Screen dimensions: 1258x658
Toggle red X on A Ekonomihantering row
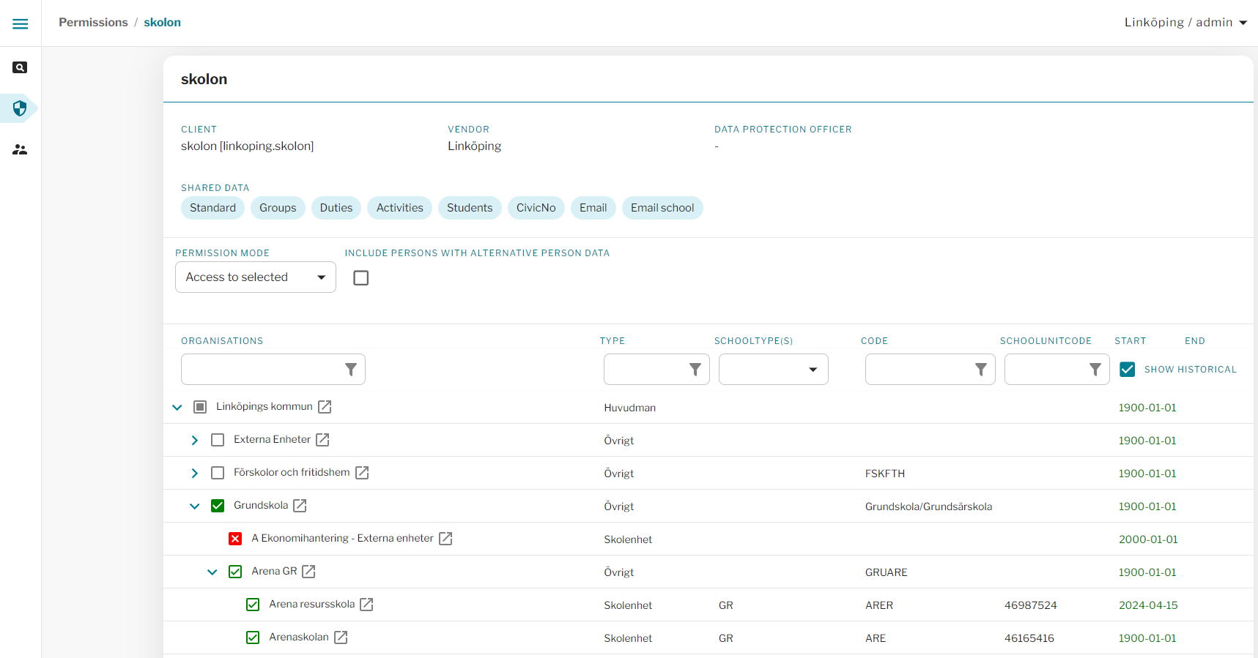235,539
